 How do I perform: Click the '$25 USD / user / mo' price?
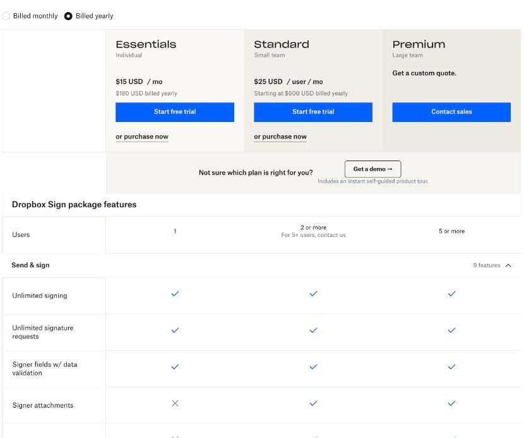tap(289, 82)
